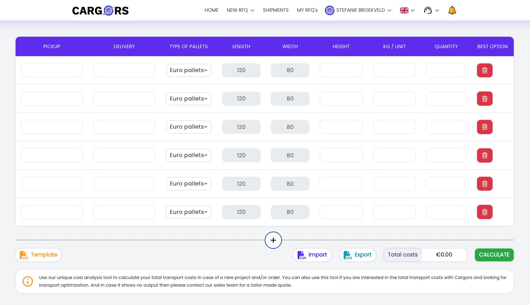The height and width of the screenshot is (305, 530).
Task: Click the sixth row Height field
Action: 341,212
